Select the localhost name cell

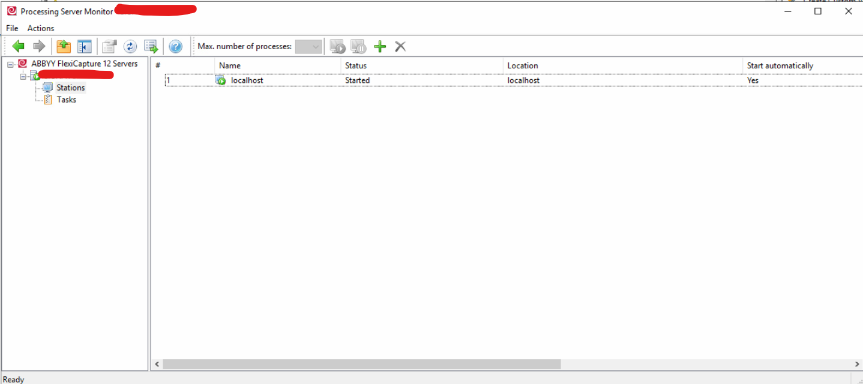click(247, 80)
